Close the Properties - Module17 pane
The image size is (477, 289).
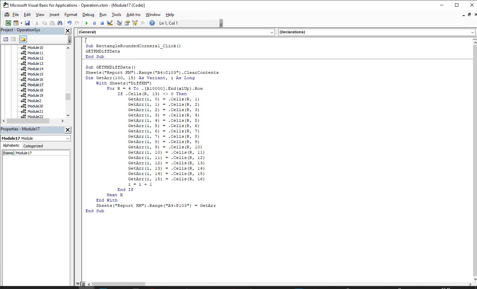(x=68, y=130)
